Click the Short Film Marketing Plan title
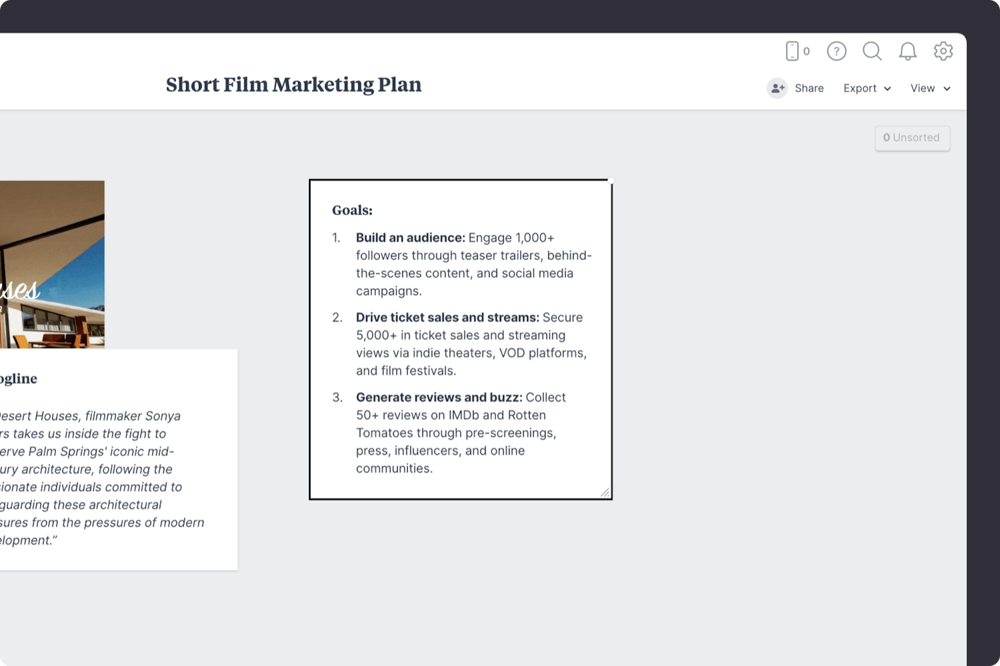1000x666 pixels. click(293, 84)
